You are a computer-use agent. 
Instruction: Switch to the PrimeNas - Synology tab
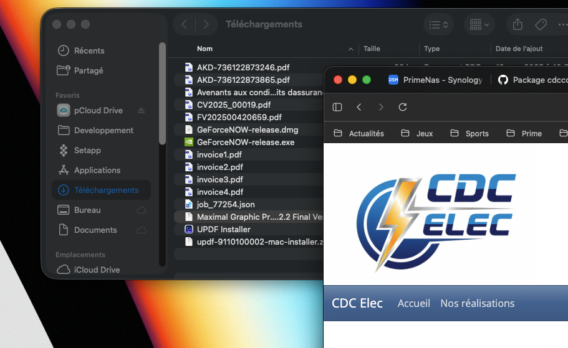435,80
